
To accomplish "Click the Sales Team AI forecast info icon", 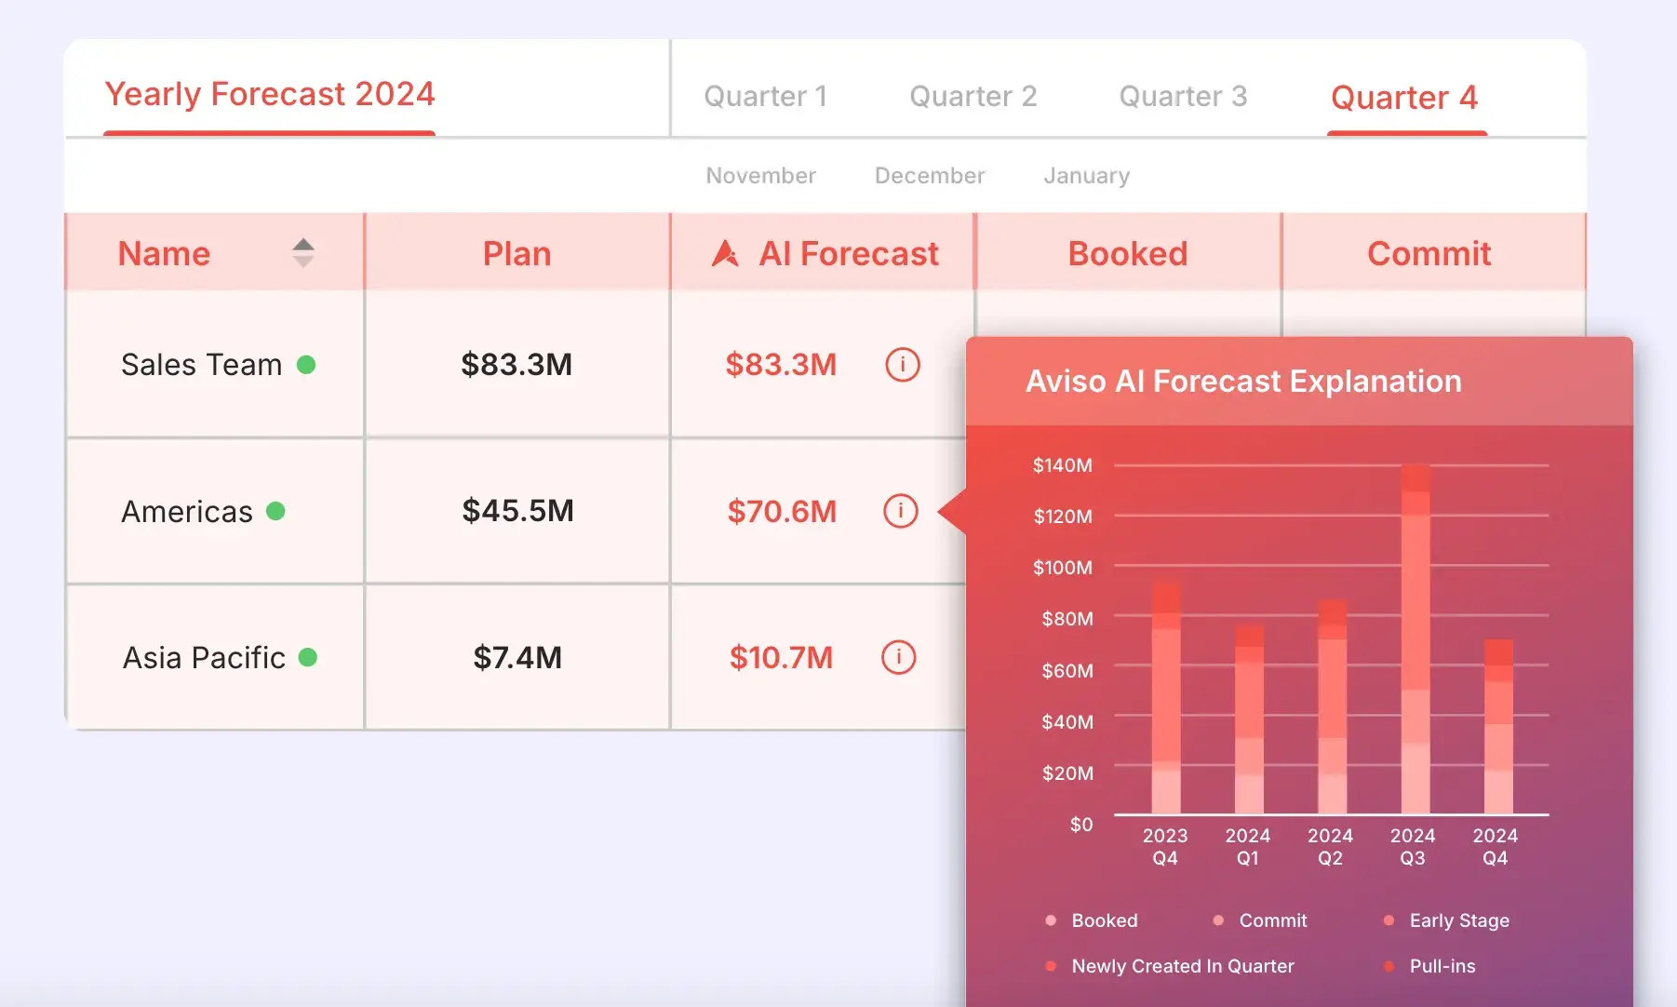I will pos(902,364).
